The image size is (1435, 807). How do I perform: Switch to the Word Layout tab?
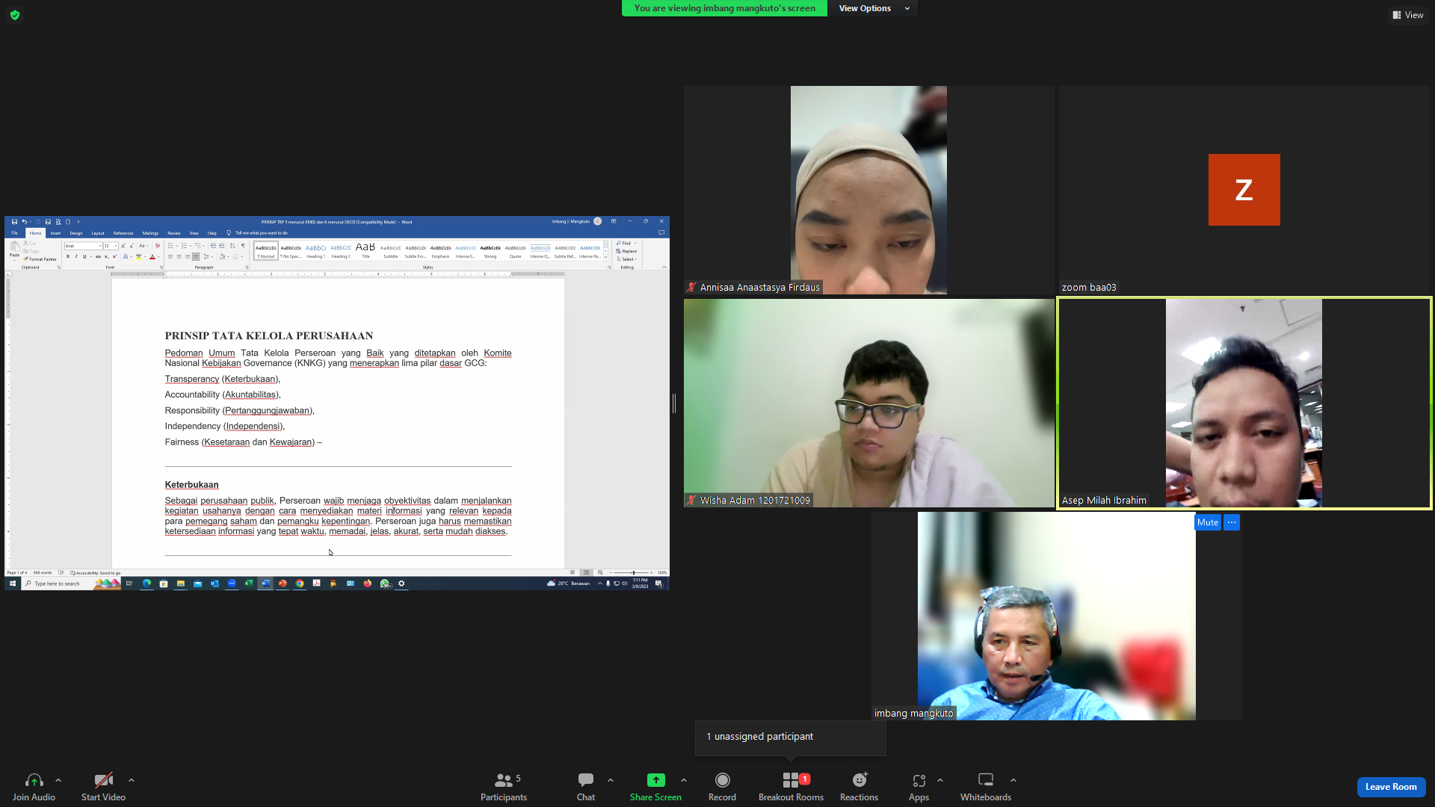(98, 233)
